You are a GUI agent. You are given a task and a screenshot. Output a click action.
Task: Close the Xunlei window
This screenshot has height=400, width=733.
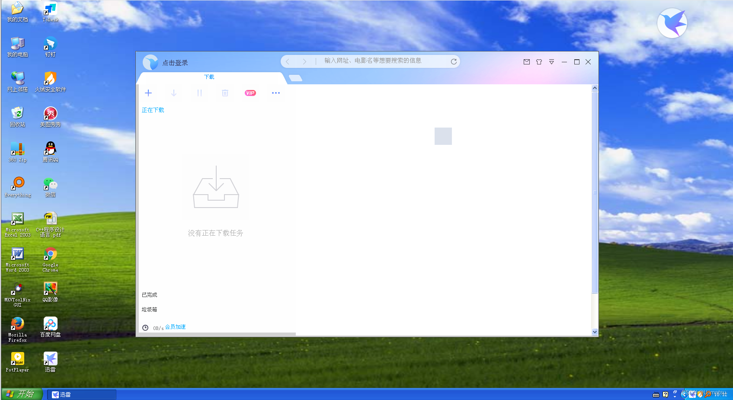pyautogui.click(x=588, y=62)
